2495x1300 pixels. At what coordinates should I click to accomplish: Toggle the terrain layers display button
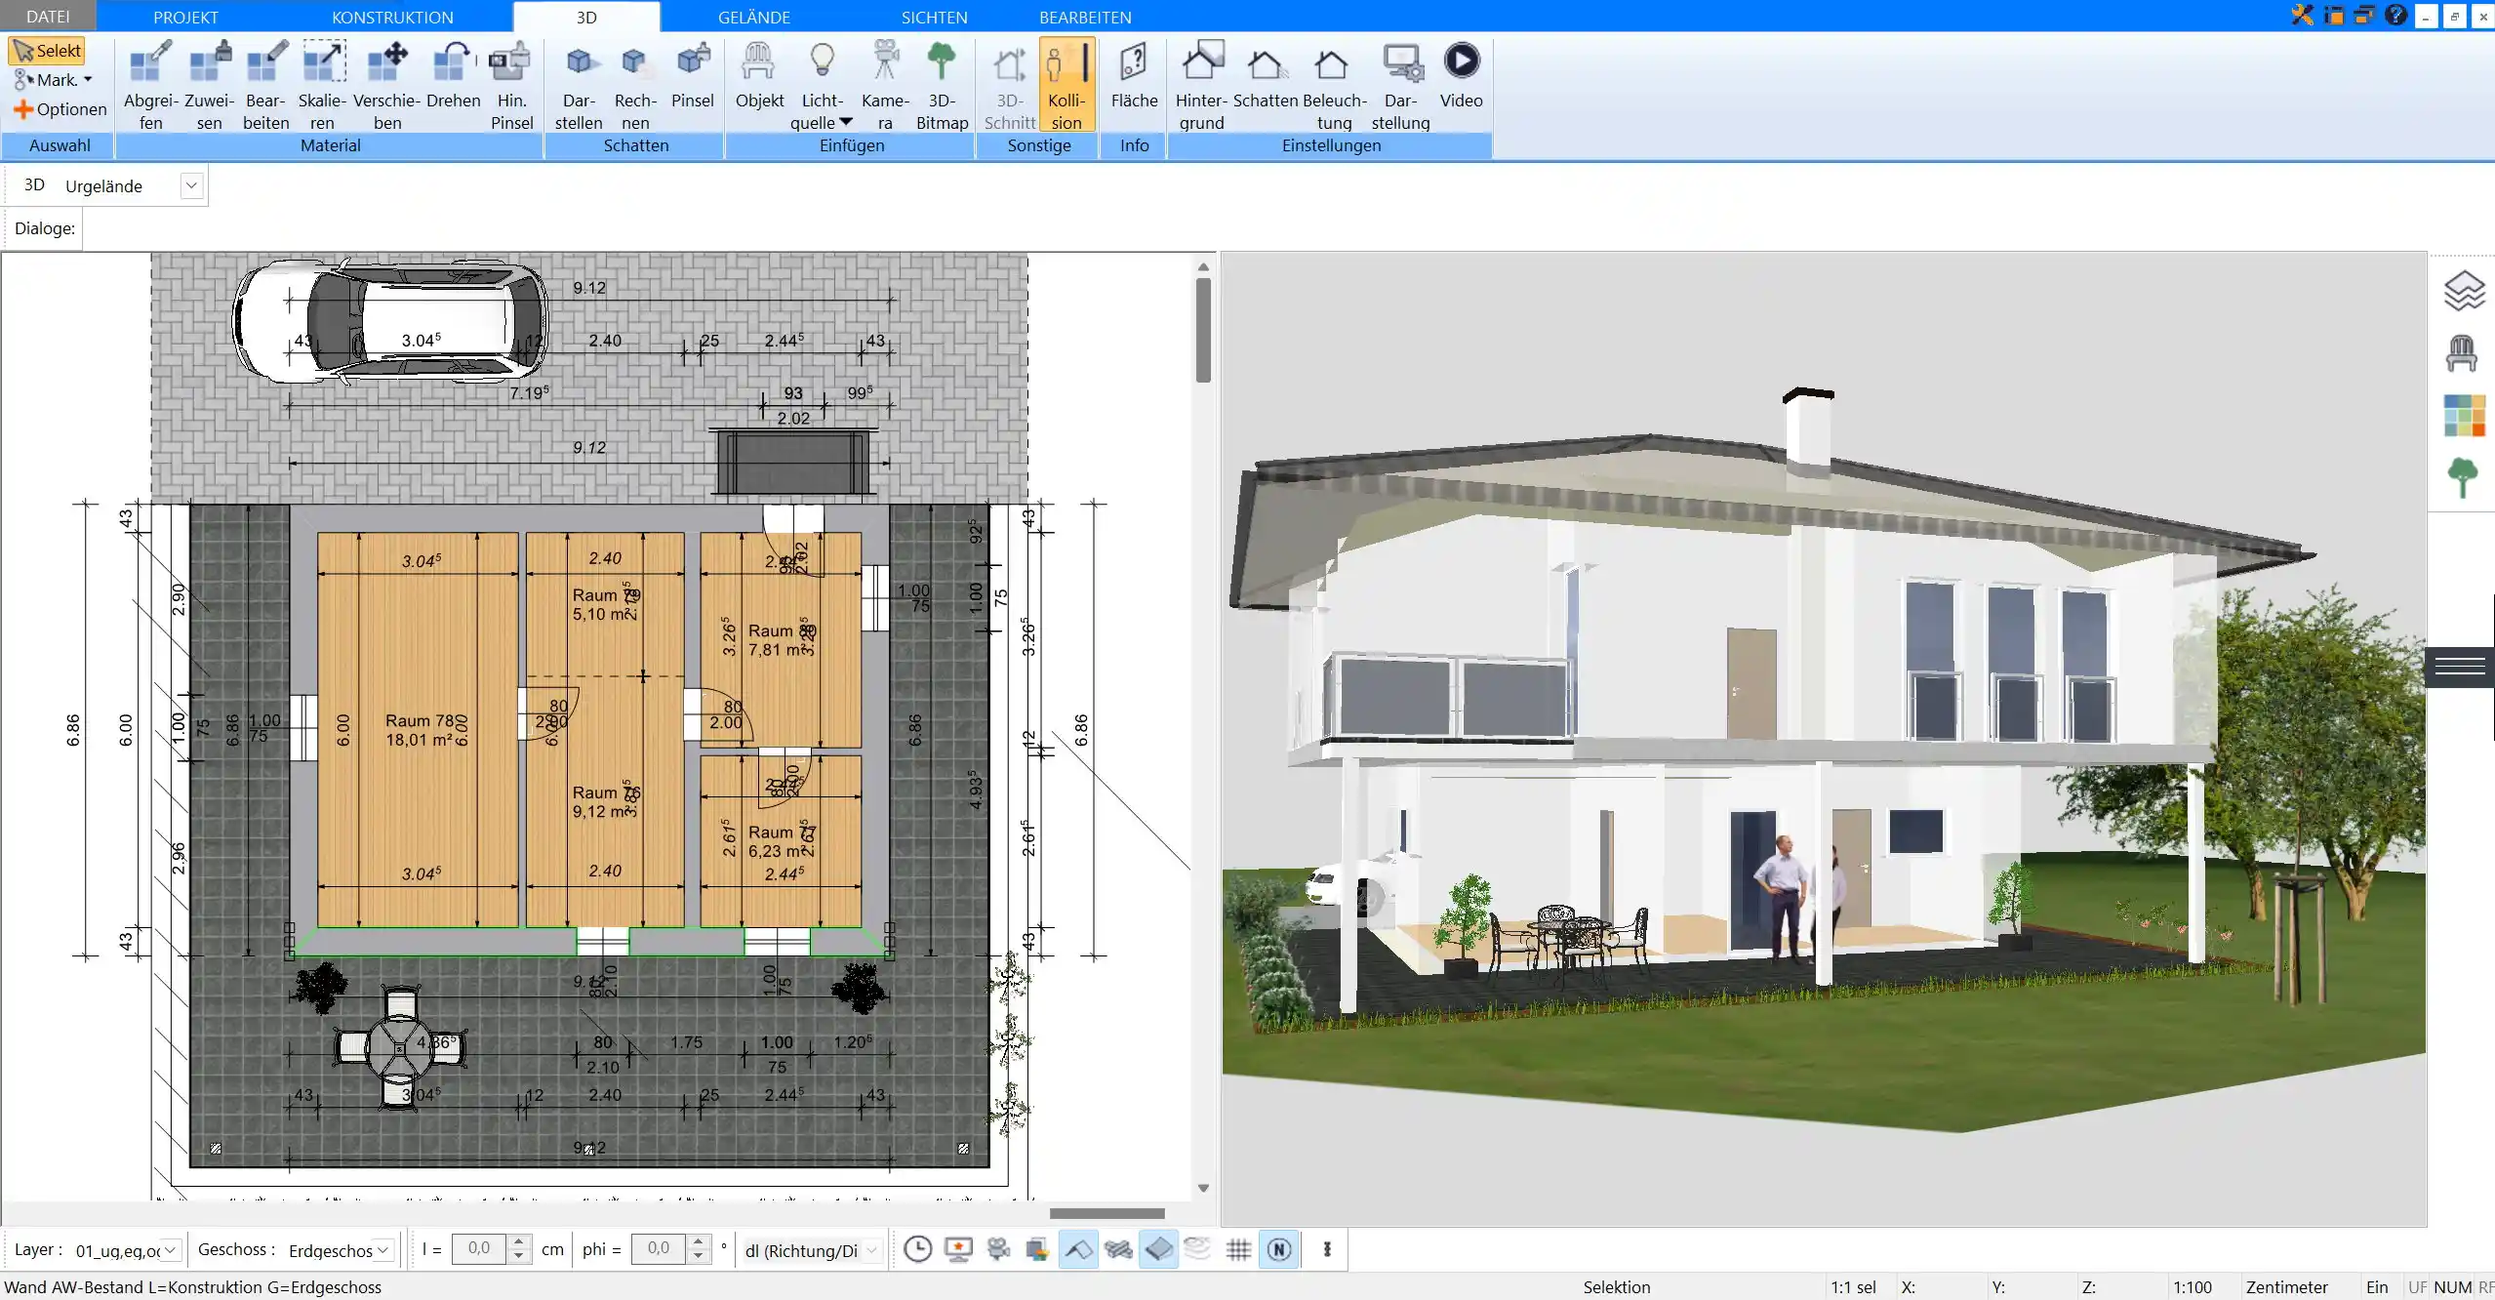click(1197, 1249)
